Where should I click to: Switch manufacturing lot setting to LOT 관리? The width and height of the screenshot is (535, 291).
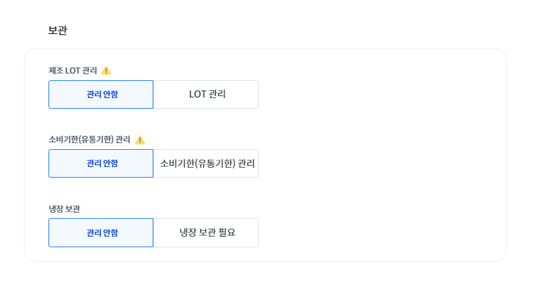point(206,94)
